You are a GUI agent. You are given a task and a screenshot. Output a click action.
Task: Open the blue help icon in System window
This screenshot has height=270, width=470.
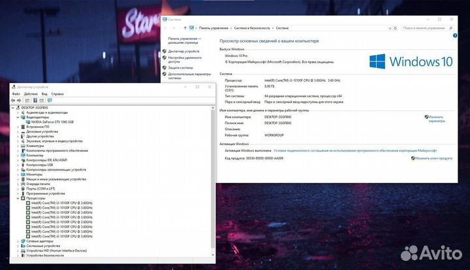coord(455,35)
